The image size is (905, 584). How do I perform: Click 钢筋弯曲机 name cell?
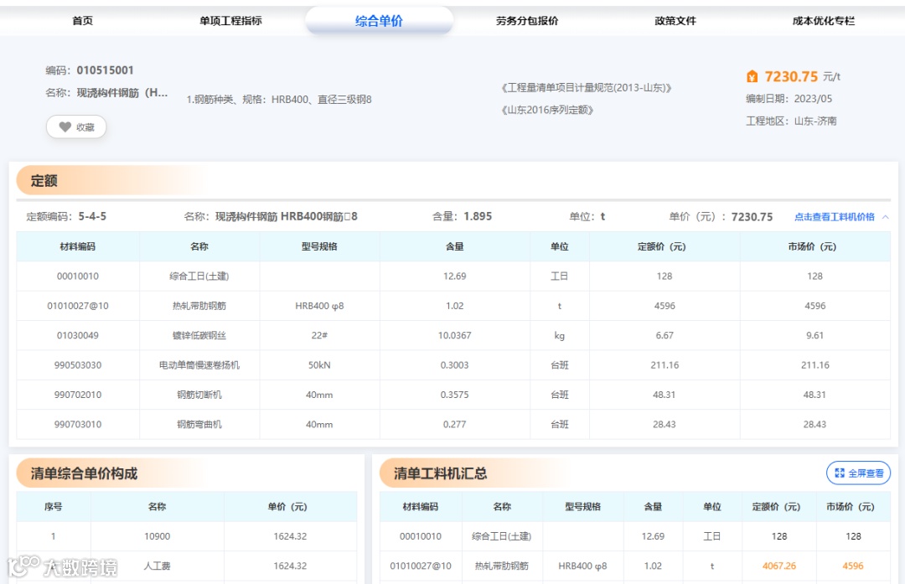point(199,424)
